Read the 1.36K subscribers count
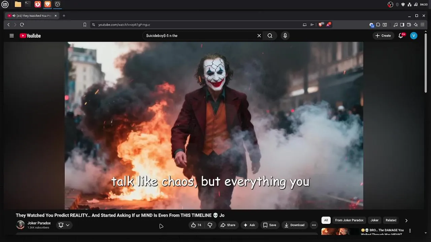This screenshot has width=431, height=242. [x=38, y=228]
